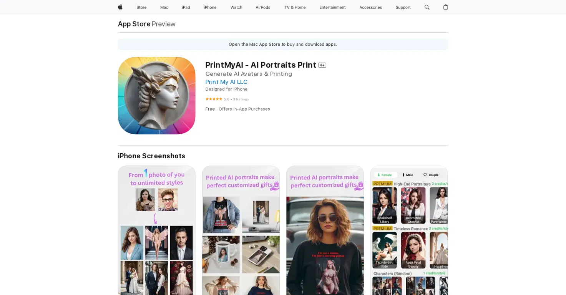Open the TV & Home menu

click(x=295, y=7)
